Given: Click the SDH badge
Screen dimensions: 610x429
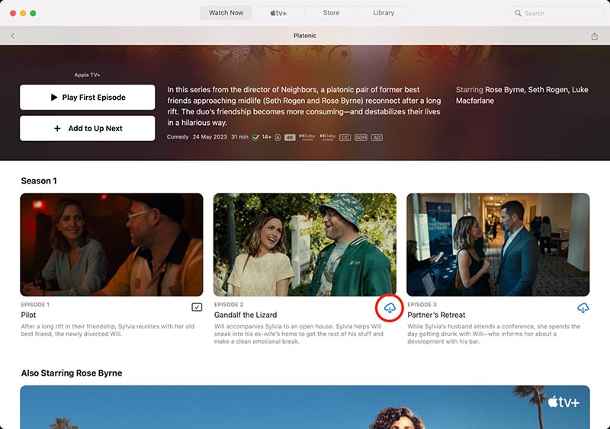Looking at the screenshot, I should [x=361, y=137].
